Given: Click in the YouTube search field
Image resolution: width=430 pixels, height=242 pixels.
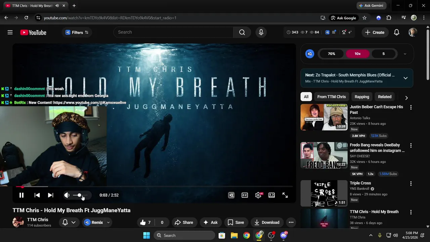Looking at the screenshot, I should (174, 32).
